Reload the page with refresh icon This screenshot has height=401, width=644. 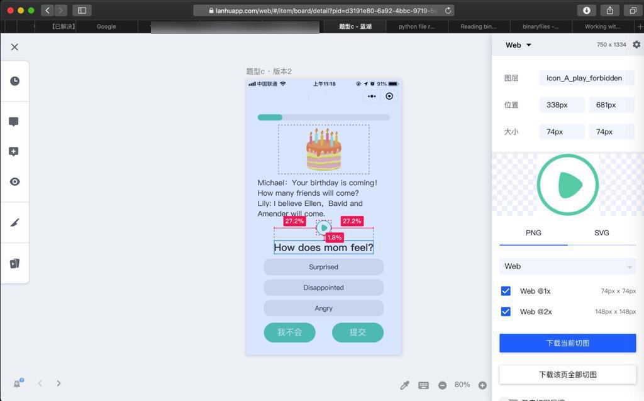tap(448, 11)
